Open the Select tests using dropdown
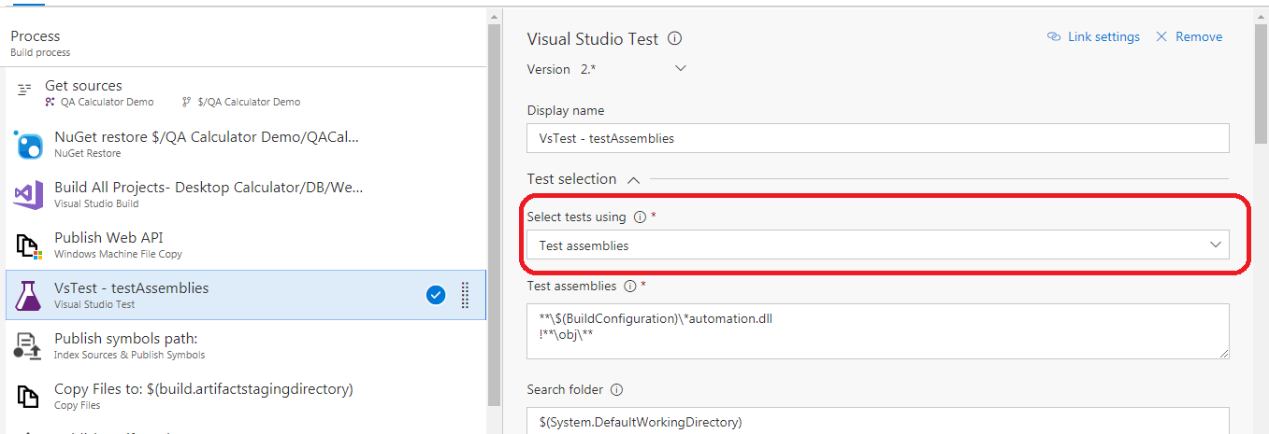Screen dimensions: 1269x434 point(877,245)
